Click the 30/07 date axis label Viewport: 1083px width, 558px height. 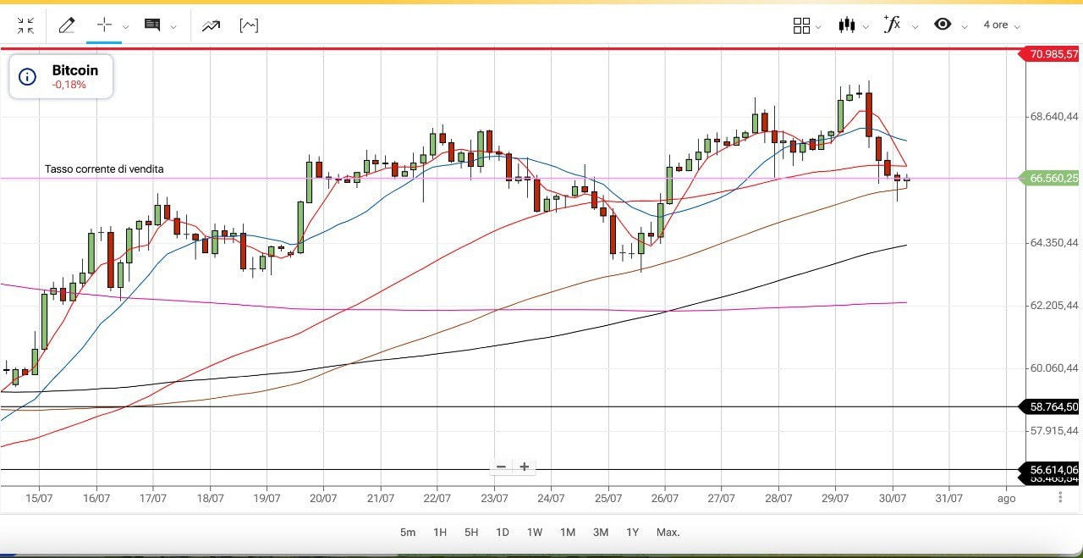pyautogui.click(x=892, y=499)
